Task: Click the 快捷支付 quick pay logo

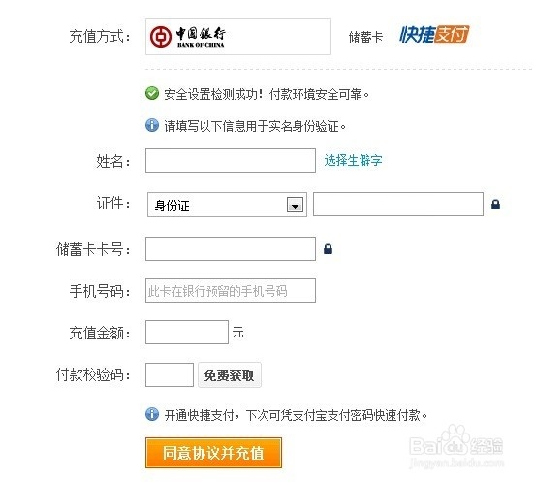Action: pos(434,35)
